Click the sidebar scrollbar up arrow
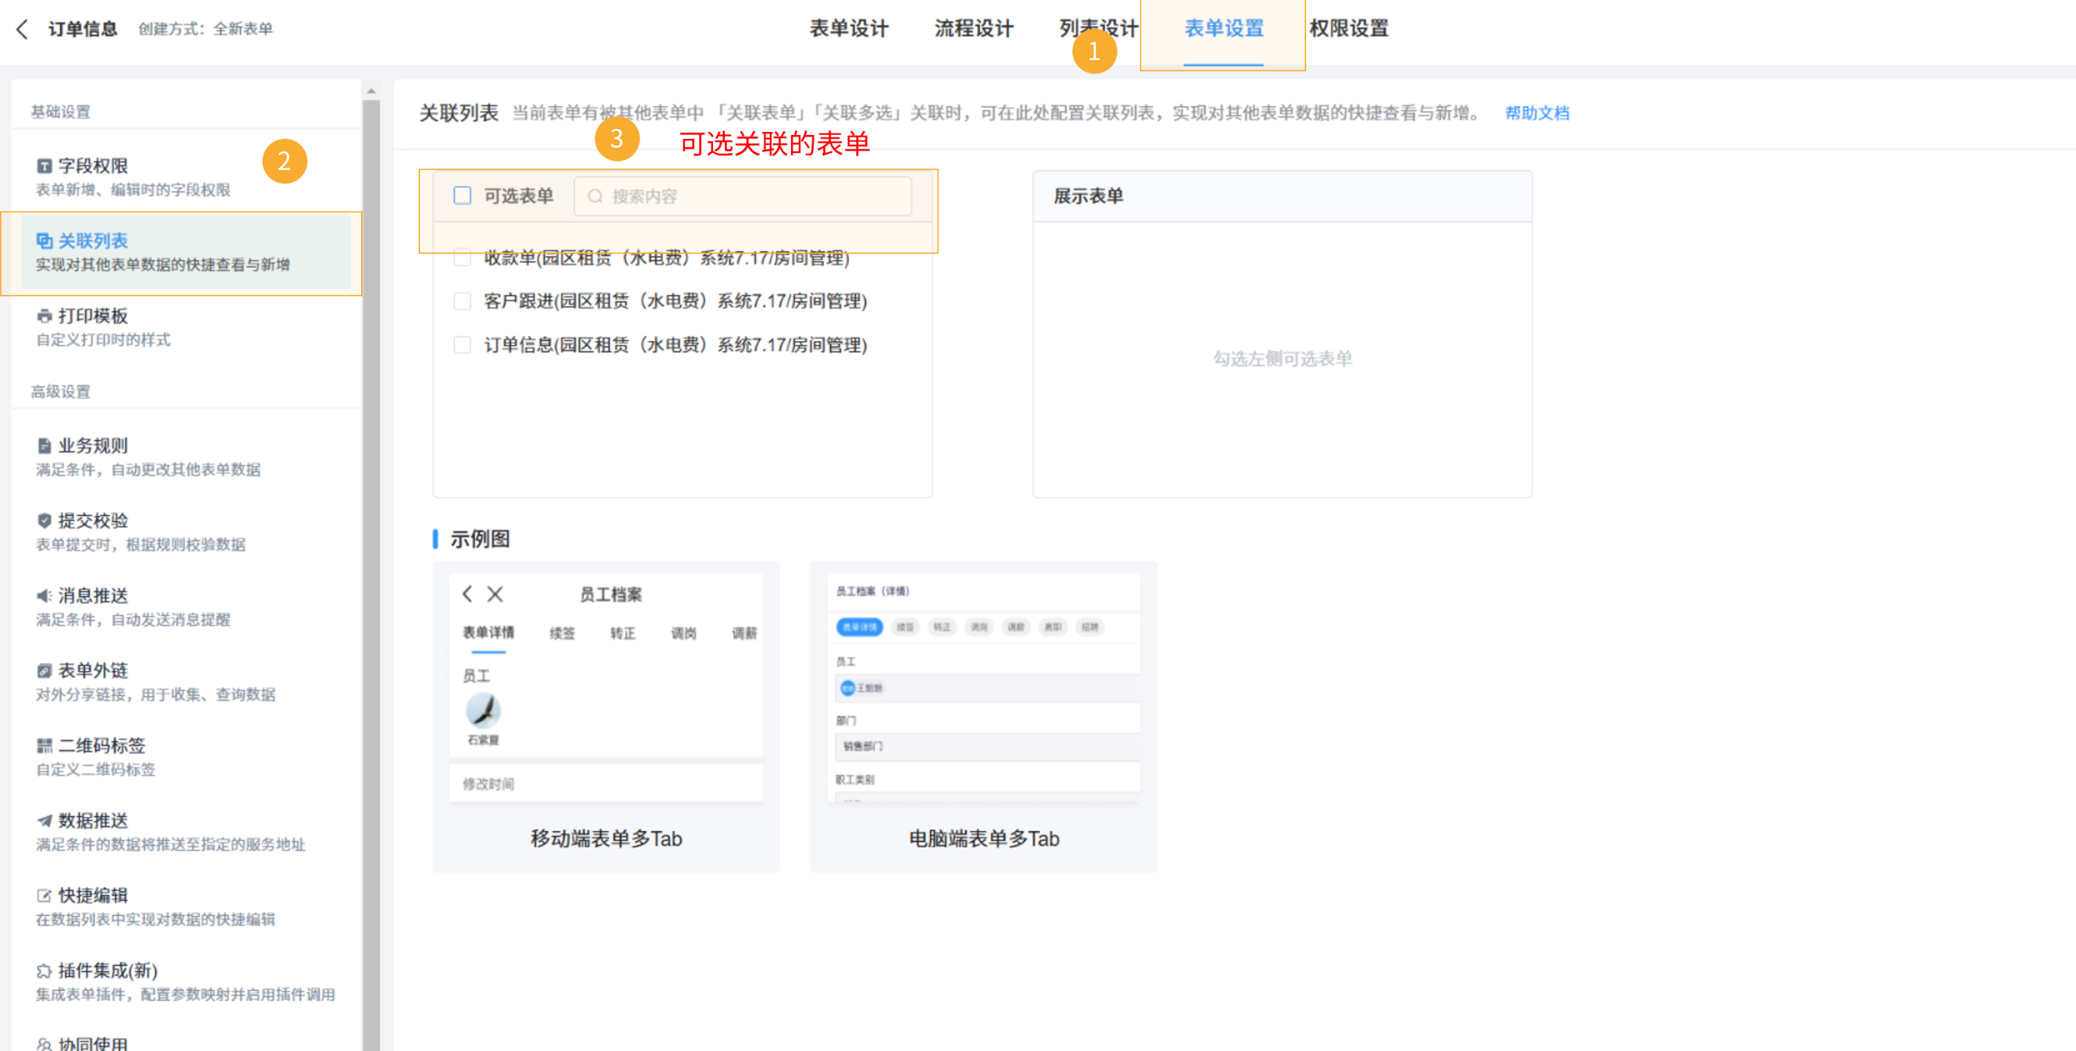The width and height of the screenshot is (2076, 1051). [x=371, y=92]
